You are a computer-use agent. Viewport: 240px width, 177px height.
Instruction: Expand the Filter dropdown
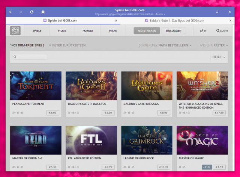[x=219, y=57]
